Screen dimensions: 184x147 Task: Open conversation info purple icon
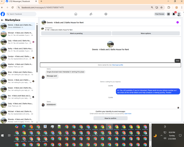pyautogui.click(x=177, y=22)
